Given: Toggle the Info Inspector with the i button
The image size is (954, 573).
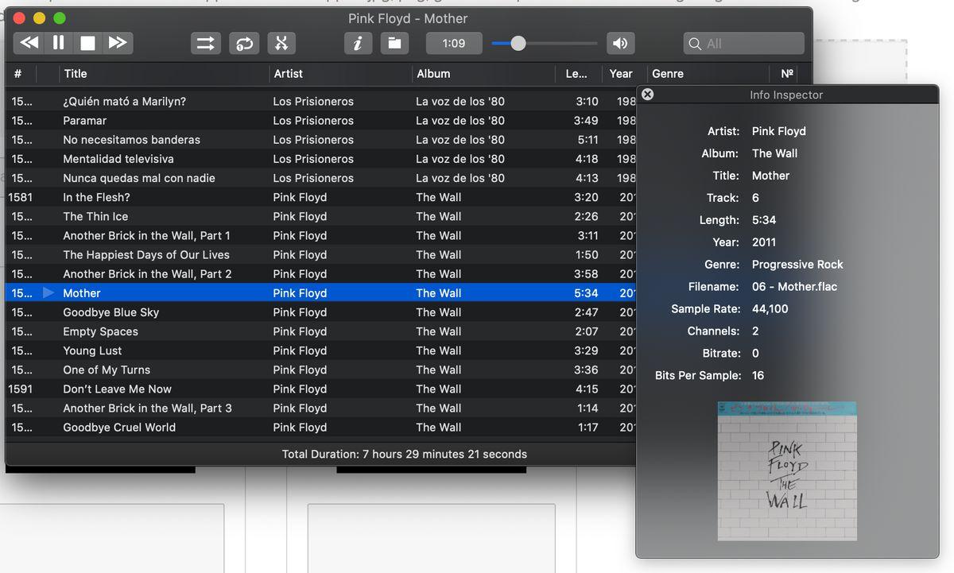Looking at the screenshot, I should [358, 44].
